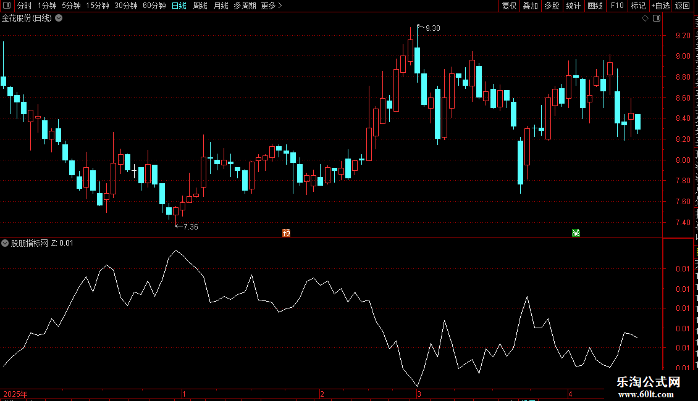Select the 15分钟 period tab
Viewport: 698px width, 401px height.
pyautogui.click(x=98, y=6)
